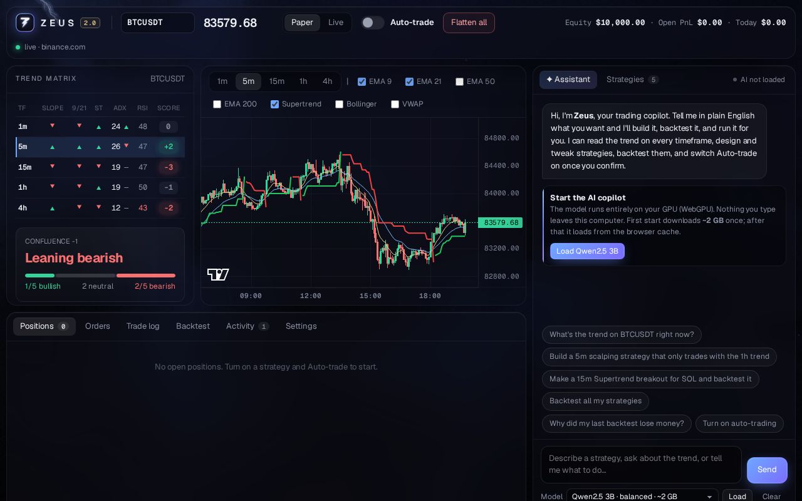Choose "What's the trend on BTCUSDT right now?" suggestion
The height and width of the screenshot is (501, 802).
pyautogui.click(x=622, y=334)
